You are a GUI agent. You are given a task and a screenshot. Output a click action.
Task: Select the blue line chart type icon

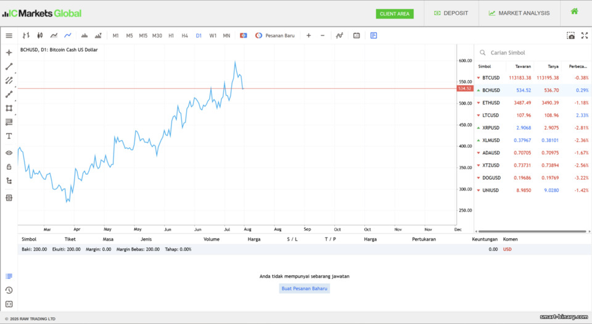(68, 36)
